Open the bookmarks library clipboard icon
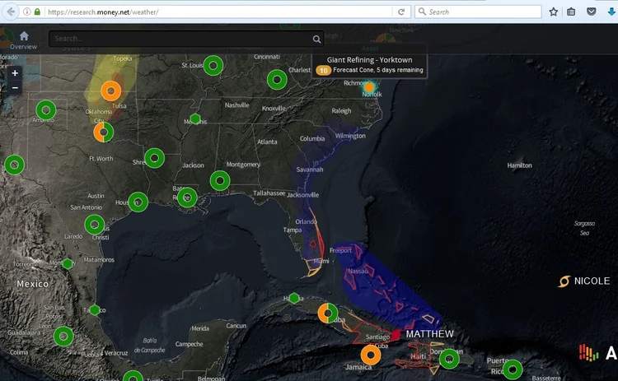This screenshot has width=618, height=381. (x=571, y=12)
